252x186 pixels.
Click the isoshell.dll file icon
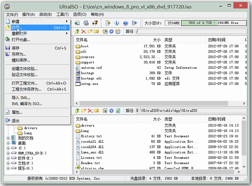pyautogui.click(x=78, y=141)
